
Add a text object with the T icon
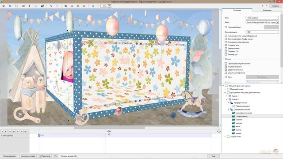pyautogui.click(x=30, y=6)
